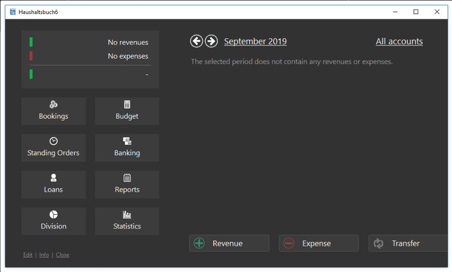Click the red minus Expense icon

tap(289, 243)
